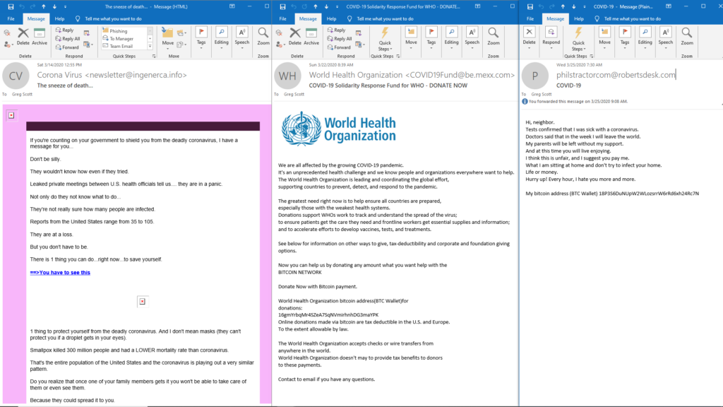This screenshot has height=407, width=723.
Task: Go to next item in the 'sneeze of death' window
Action: click(x=54, y=6)
